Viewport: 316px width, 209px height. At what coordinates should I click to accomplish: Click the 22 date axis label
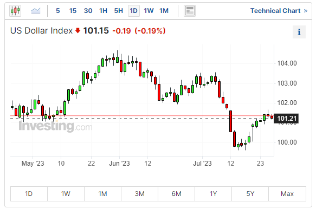[x=91, y=163]
